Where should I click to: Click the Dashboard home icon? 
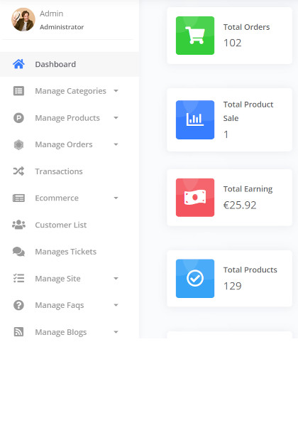pos(18,64)
